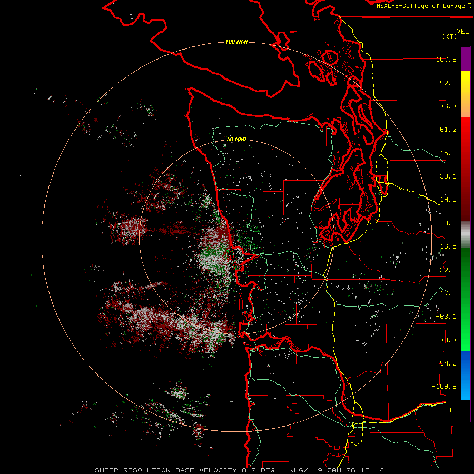The height and width of the screenshot is (474, 474).
Task: Click the 50 NMI range ring label
Action: [236, 140]
